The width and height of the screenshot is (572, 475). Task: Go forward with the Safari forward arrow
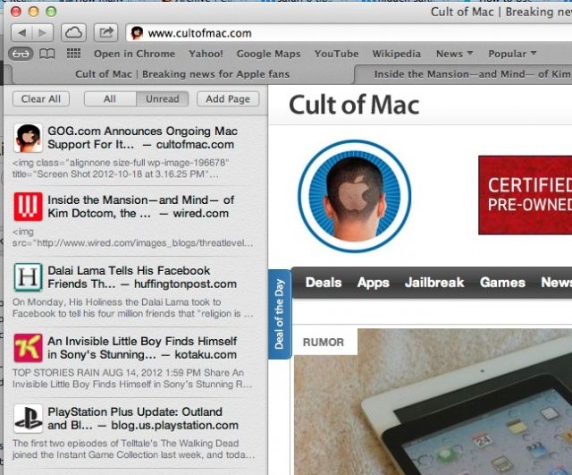pos(43,33)
